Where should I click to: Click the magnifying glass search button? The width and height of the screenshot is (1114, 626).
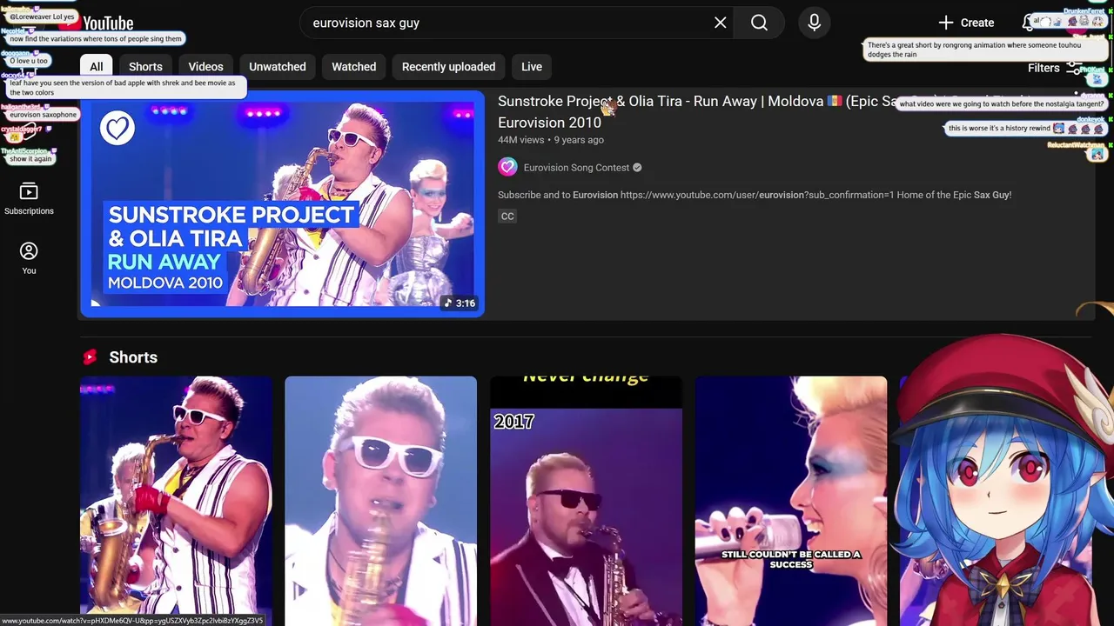pyautogui.click(x=759, y=23)
